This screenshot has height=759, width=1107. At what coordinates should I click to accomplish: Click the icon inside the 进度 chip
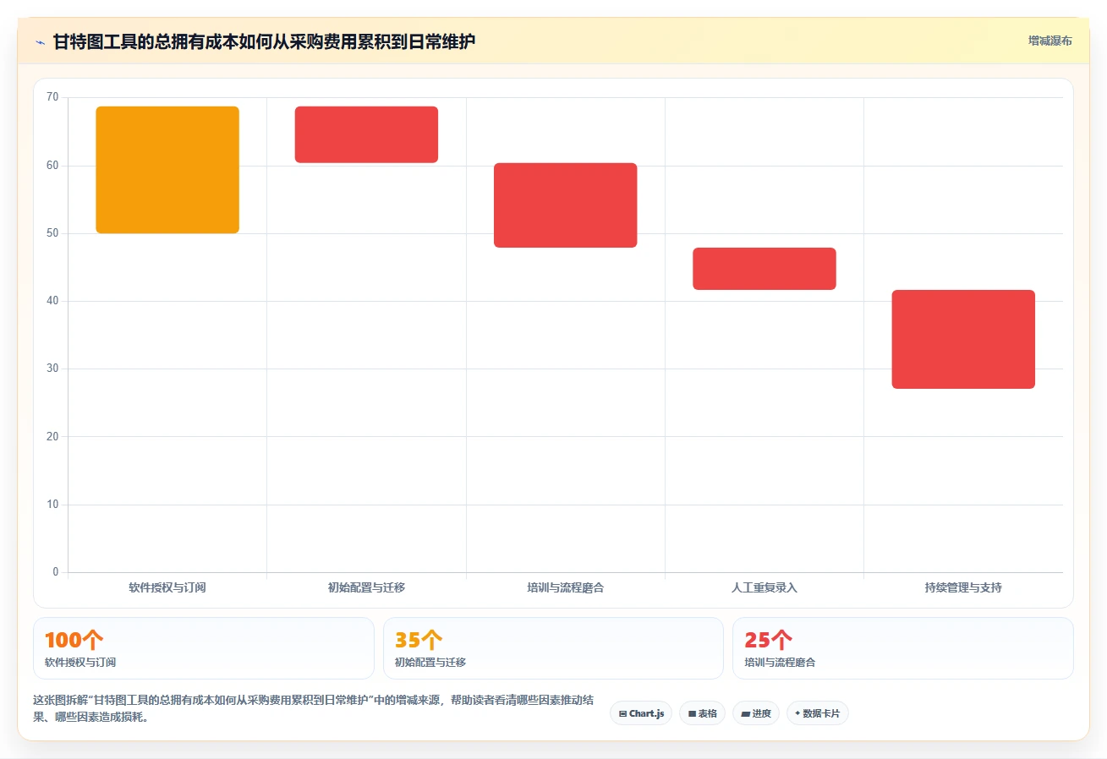click(745, 714)
